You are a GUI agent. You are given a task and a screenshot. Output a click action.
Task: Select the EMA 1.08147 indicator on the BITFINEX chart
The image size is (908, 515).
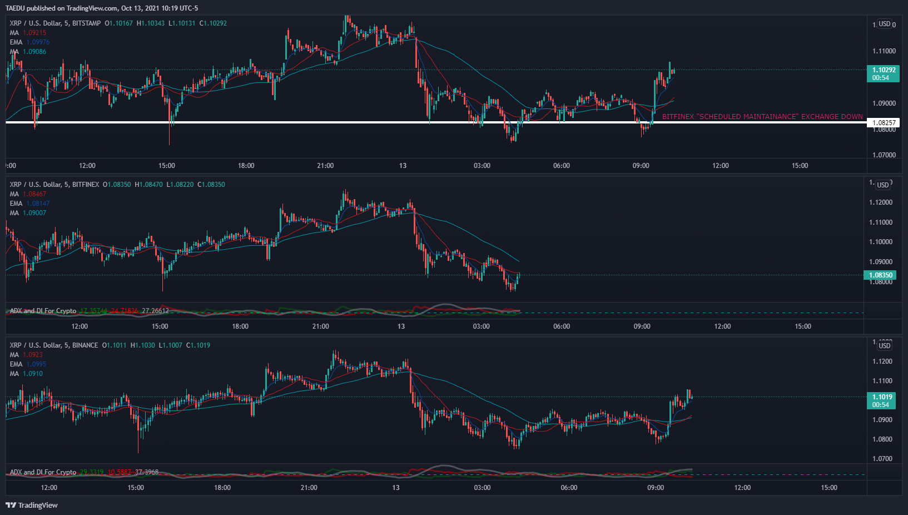click(29, 204)
